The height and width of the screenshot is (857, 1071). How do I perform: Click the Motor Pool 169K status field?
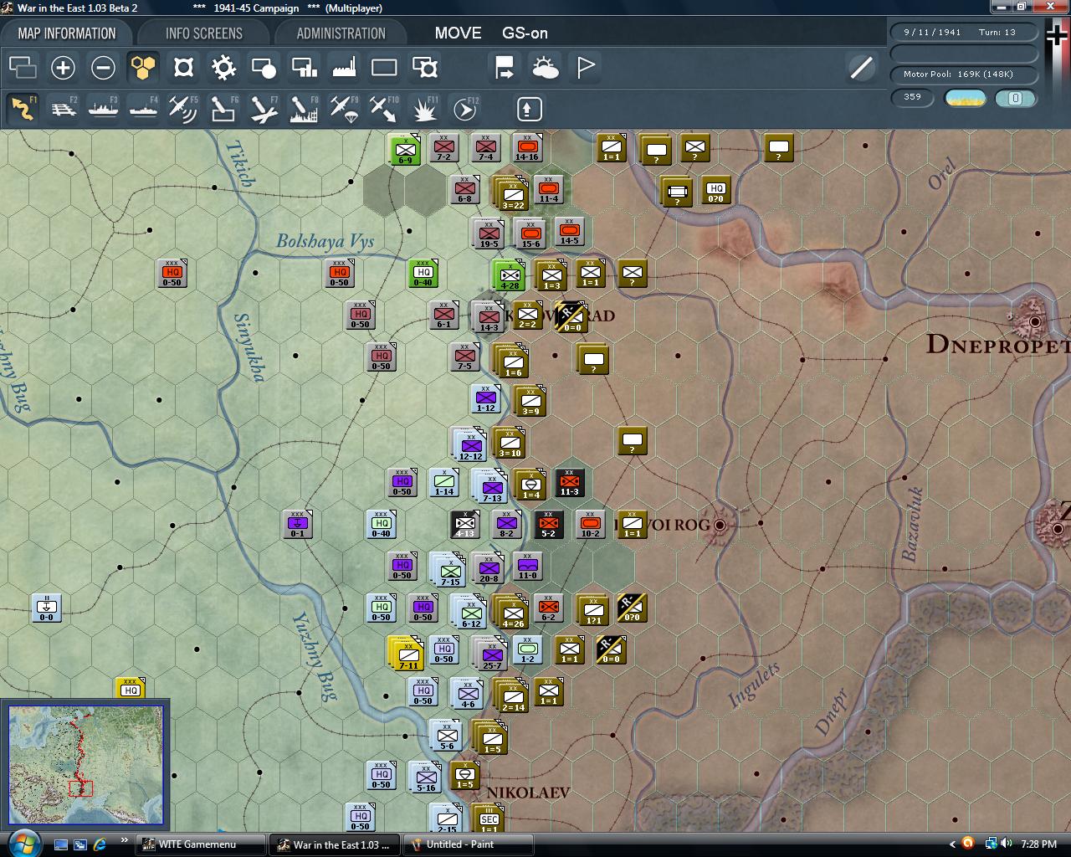point(965,74)
